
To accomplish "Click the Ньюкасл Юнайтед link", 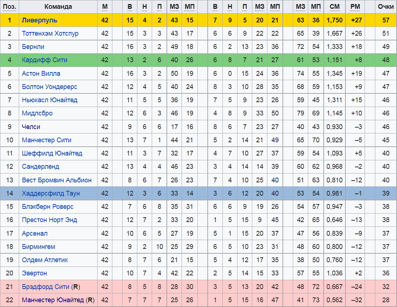I will (x=50, y=100).
